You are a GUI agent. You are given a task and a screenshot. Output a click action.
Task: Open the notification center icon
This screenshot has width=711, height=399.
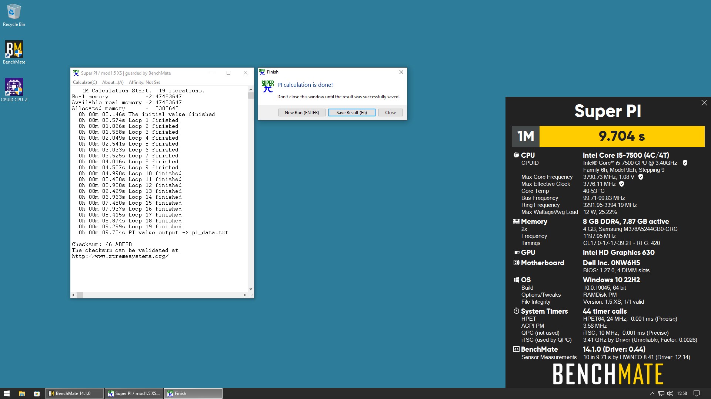click(696, 393)
